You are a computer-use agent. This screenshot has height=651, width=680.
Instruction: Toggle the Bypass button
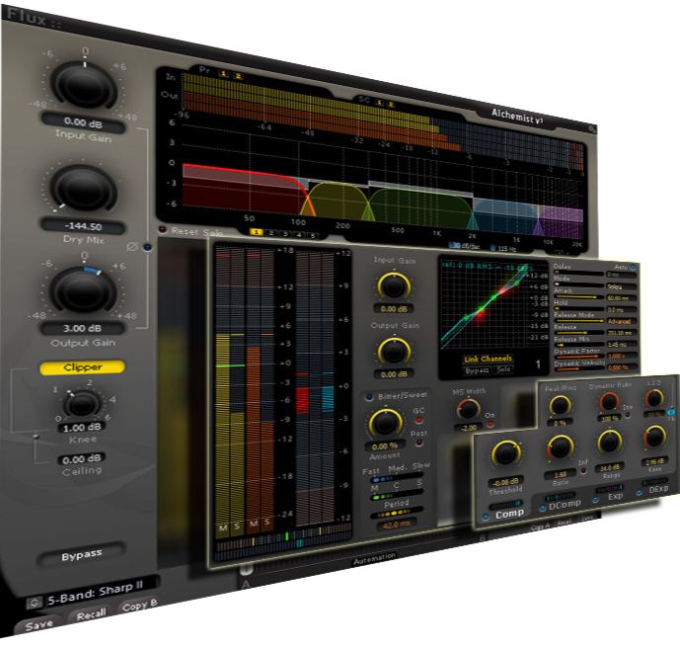pyautogui.click(x=83, y=555)
